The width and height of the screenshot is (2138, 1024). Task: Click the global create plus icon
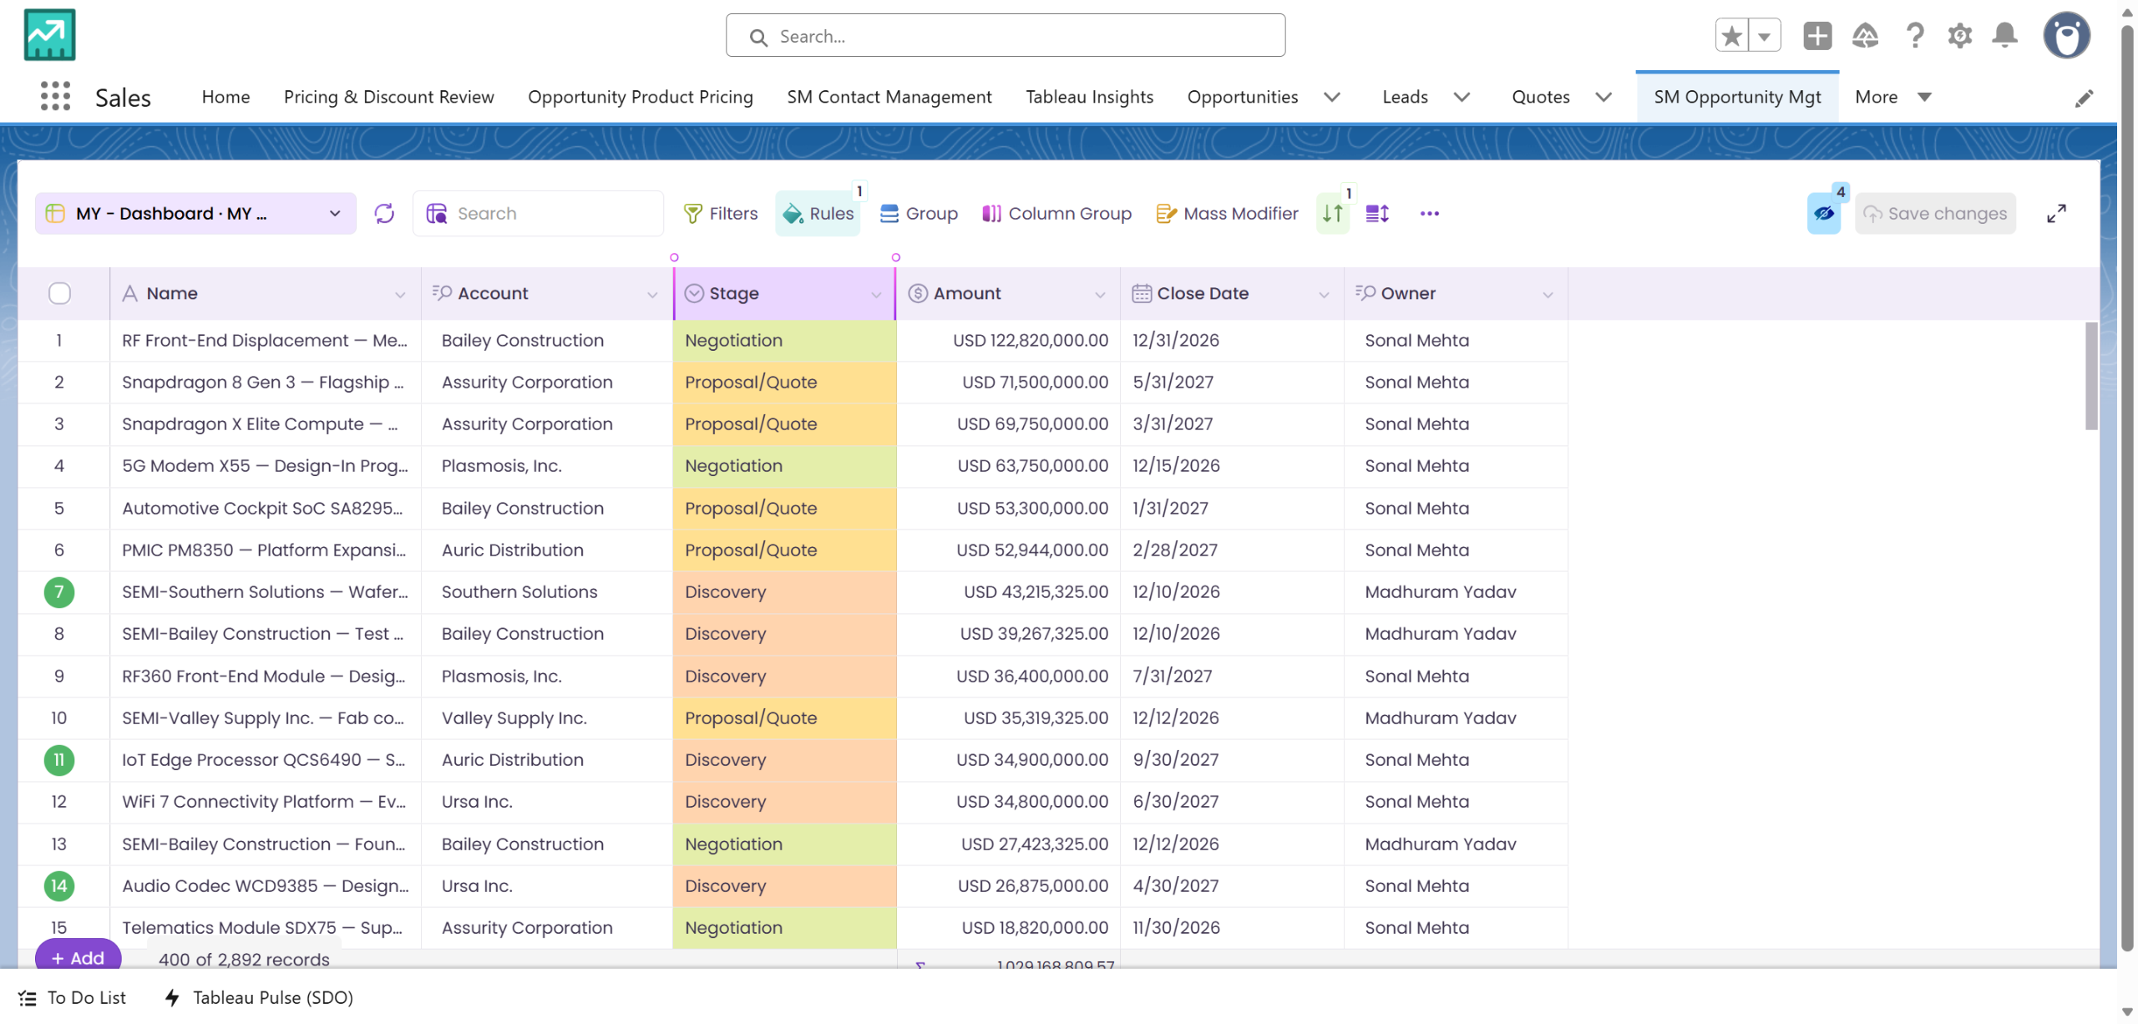[1817, 36]
